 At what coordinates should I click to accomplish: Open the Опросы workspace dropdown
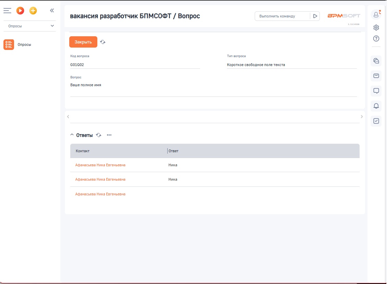click(x=29, y=26)
